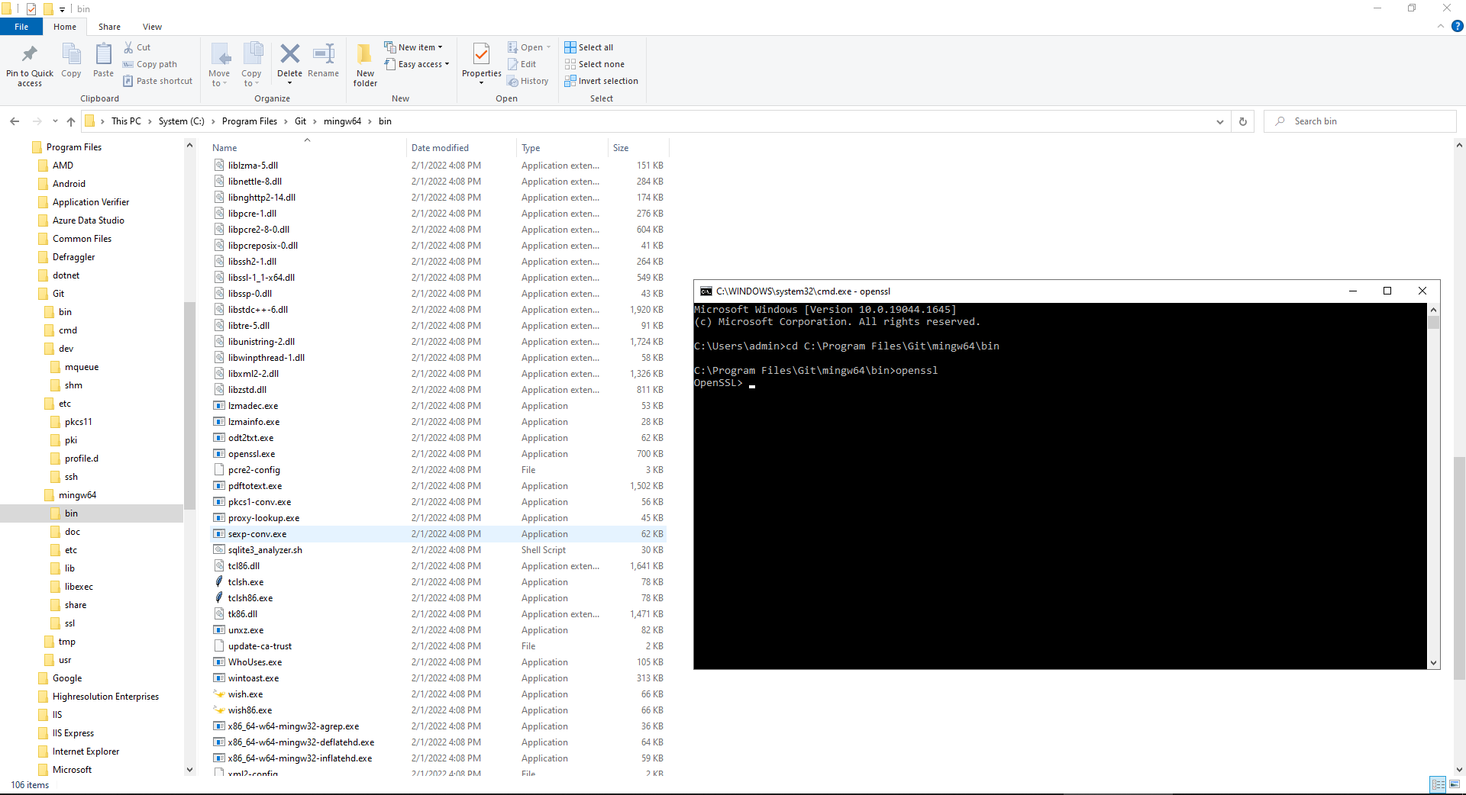The width and height of the screenshot is (1466, 795).
Task: Click the cmd window scrollbar down arrow
Action: click(x=1433, y=663)
